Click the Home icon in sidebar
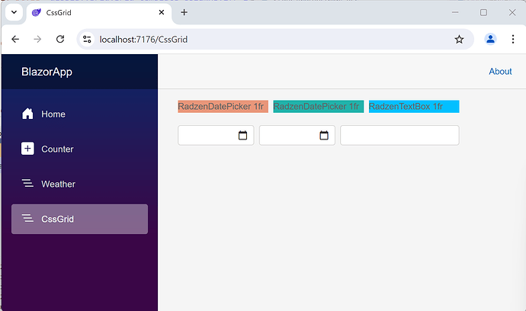This screenshot has height=311, width=526. pyautogui.click(x=27, y=114)
